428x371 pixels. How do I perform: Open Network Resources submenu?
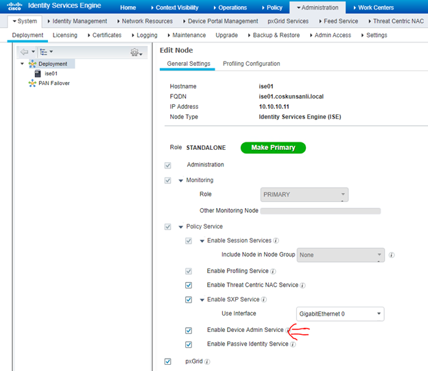(145, 21)
